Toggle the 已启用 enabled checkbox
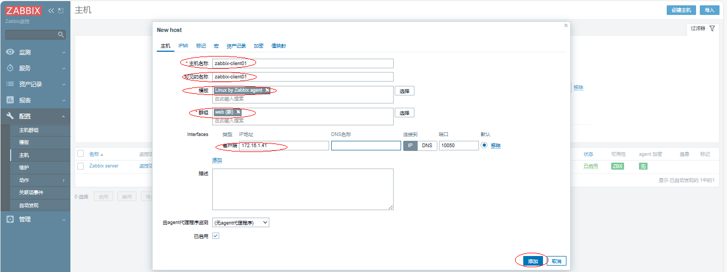Viewport: 727px width, 272px height. click(215, 236)
